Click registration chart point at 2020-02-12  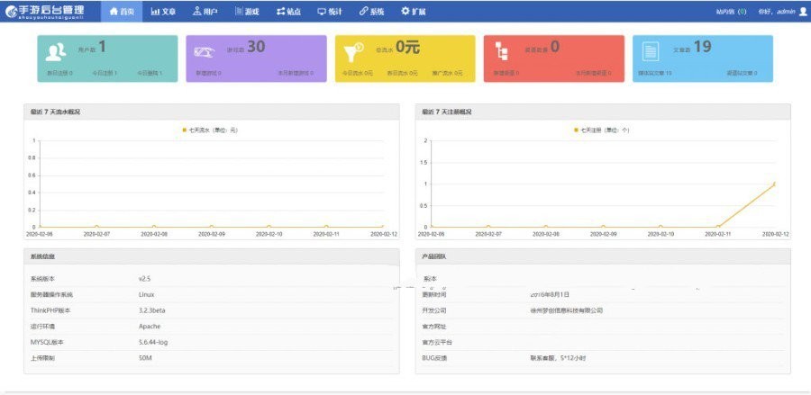tap(774, 184)
